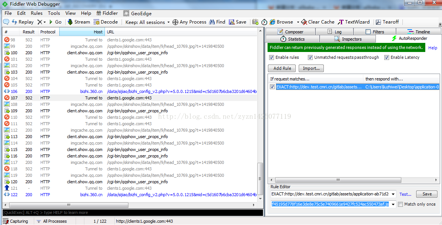Image resolution: width=442 pixels, height=225 pixels.
Task: Open the Help menu
Action: pyautogui.click(x=86, y=13)
